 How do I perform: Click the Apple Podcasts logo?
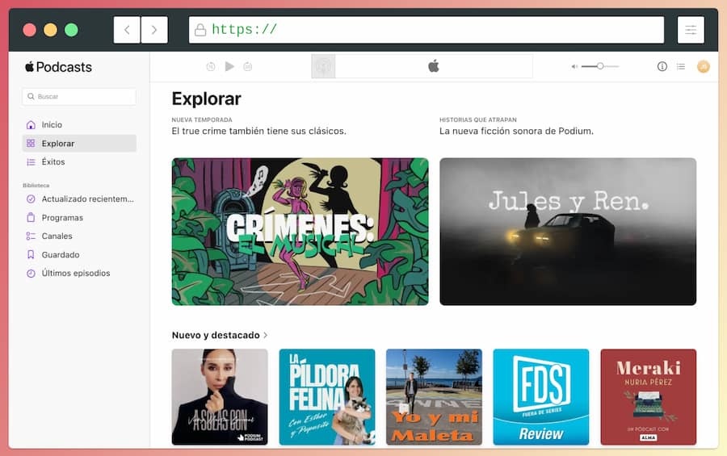pyautogui.click(x=59, y=67)
